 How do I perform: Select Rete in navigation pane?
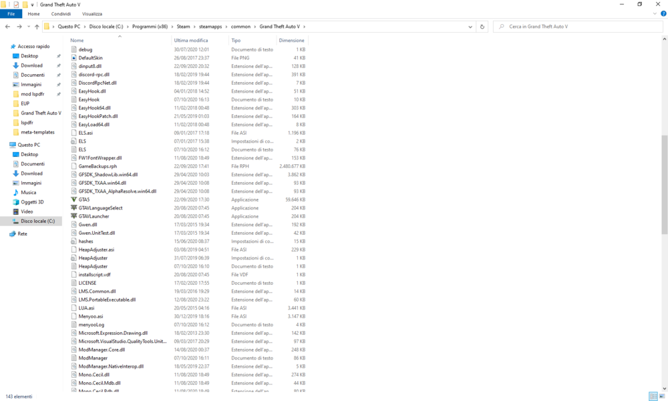(22, 234)
